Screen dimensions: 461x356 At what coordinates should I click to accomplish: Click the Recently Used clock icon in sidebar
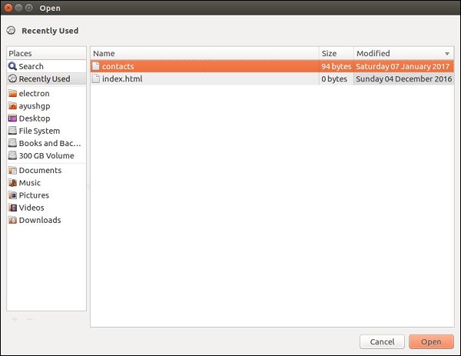coord(12,78)
